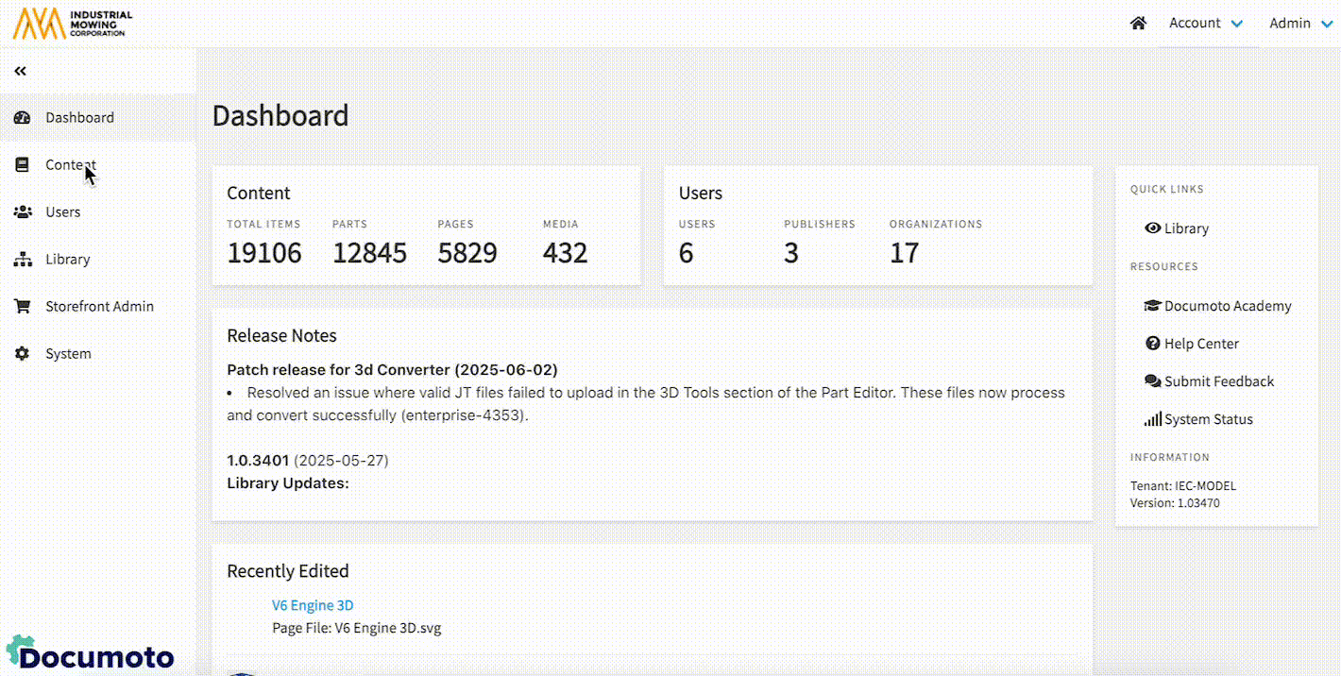Viewport: 1341px width, 676px height.
Task: View System Status page
Action: (x=1198, y=419)
